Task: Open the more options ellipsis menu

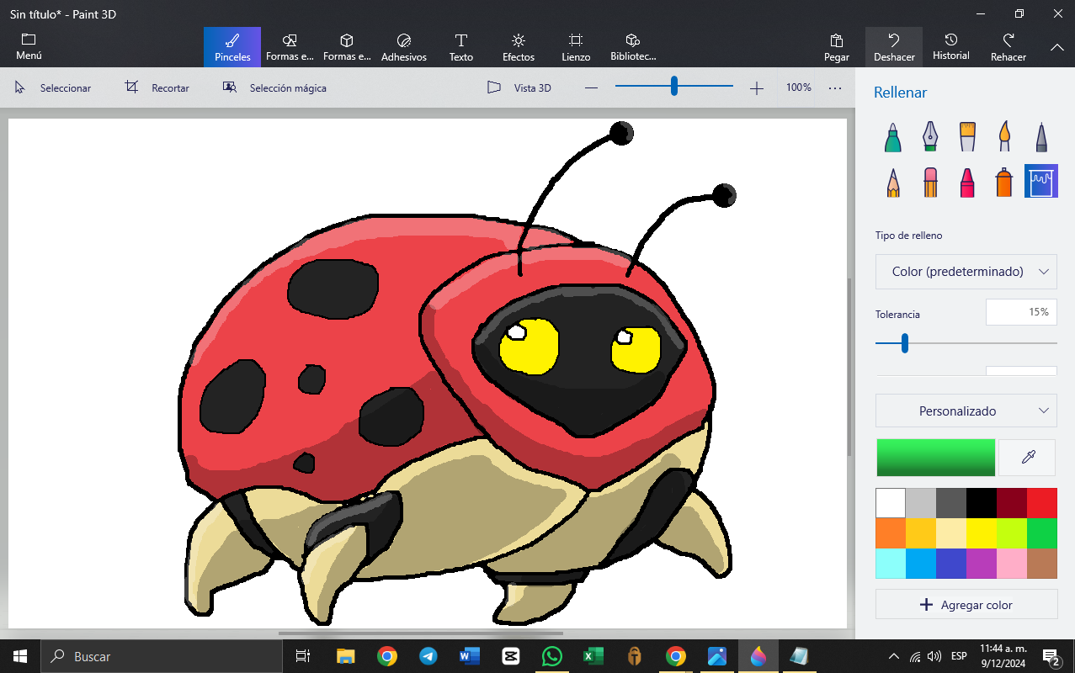Action: pyautogui.click(x=835, y=87)
